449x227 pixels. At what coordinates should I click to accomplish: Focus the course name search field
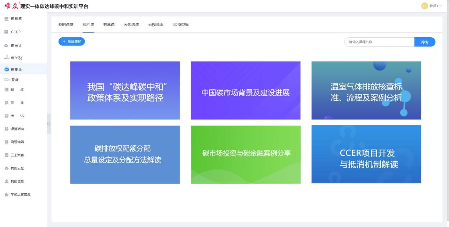coord(379,42)
